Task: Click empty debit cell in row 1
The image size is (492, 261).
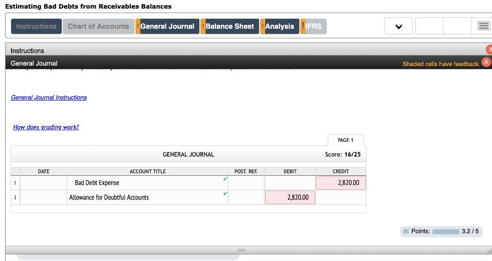Action: coord(290,183)
